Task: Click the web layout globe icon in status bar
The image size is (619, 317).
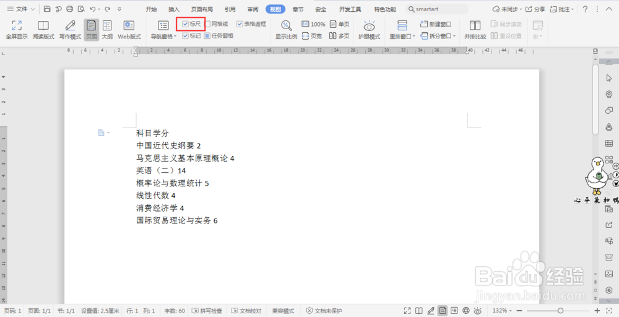Action: (466, 311)
